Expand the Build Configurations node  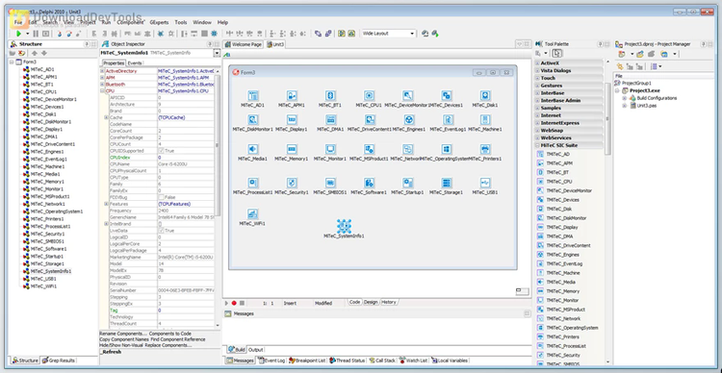pos(625,98)
